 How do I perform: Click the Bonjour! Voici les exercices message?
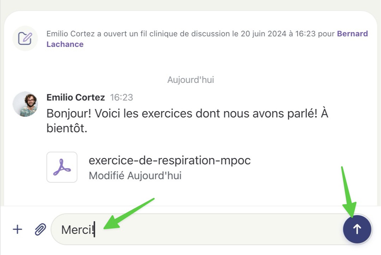pos(187,121)
